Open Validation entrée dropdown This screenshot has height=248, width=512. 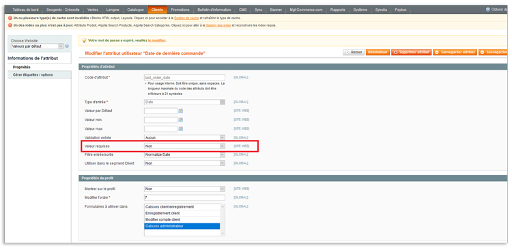pyautogui.click(x=184, y=137)
